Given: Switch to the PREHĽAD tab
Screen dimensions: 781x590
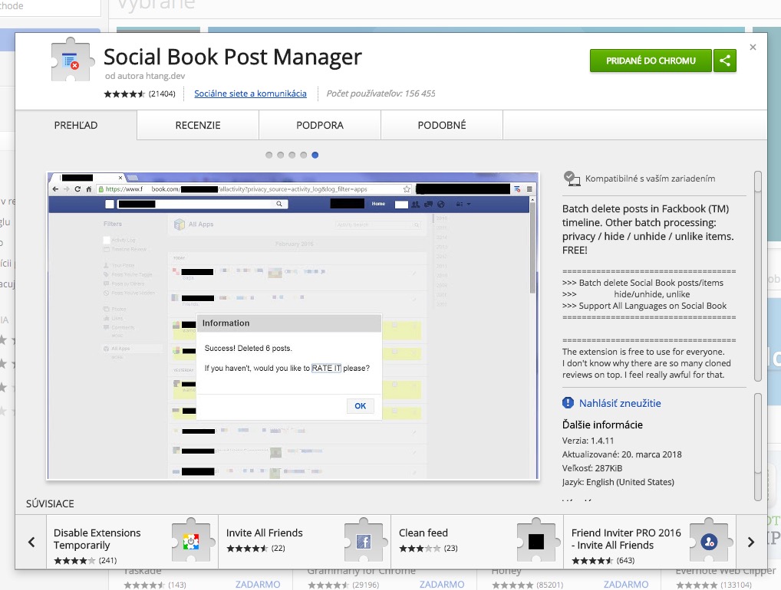Looking at the screenshot, I should pos(76,126).
